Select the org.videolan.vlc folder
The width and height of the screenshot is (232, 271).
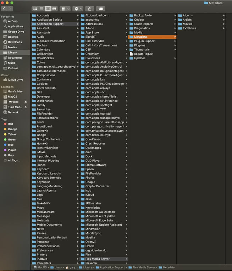pos(104,250)
